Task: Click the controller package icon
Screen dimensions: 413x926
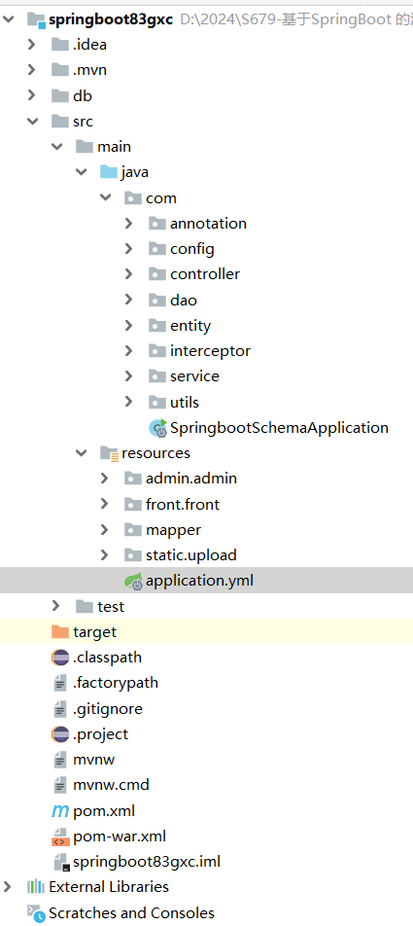Action: click(157, 274)
